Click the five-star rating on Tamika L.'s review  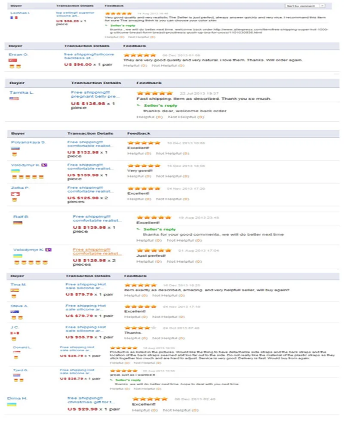point(155,93)
